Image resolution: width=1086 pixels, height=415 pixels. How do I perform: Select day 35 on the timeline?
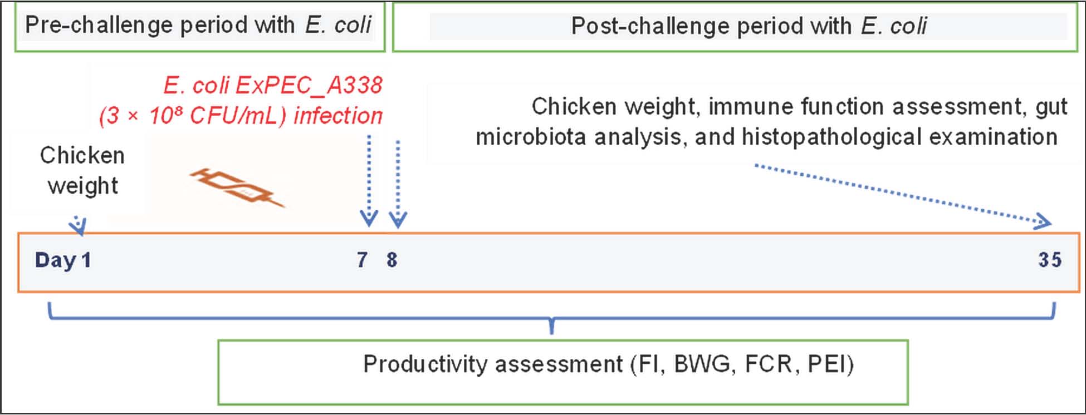click(1050, 260)
